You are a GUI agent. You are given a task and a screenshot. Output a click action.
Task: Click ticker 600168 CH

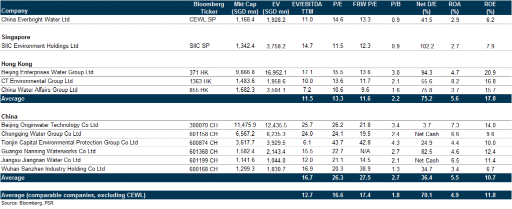tap(204, 169)
